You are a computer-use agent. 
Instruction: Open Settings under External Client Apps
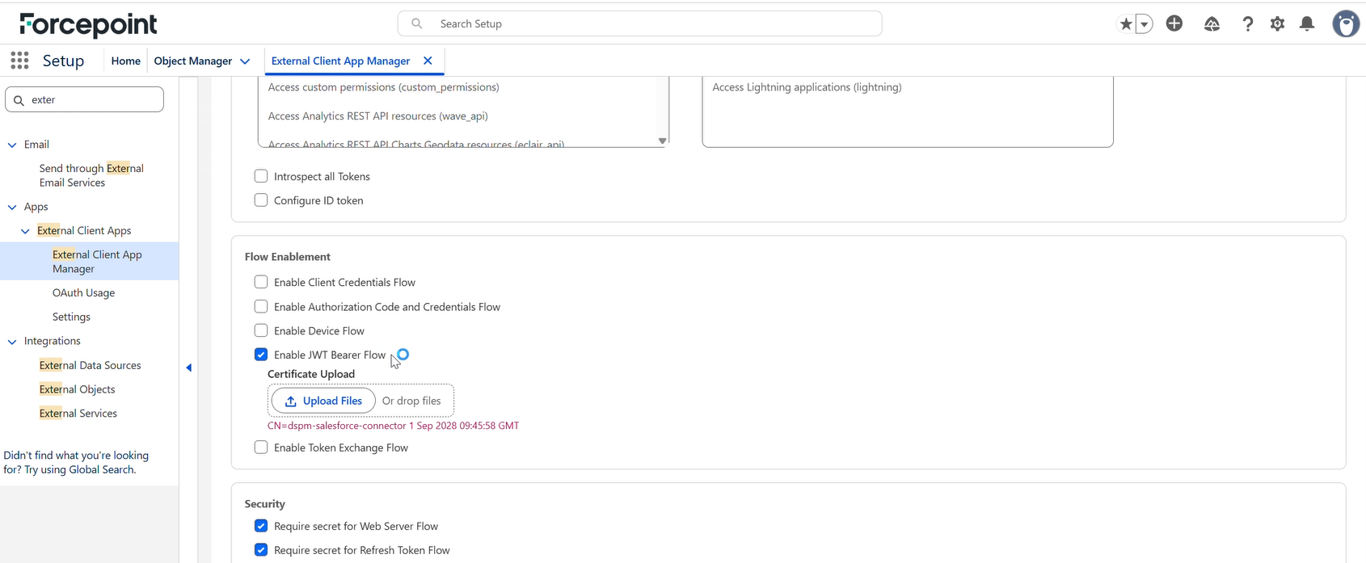click(x=71, y=317)
